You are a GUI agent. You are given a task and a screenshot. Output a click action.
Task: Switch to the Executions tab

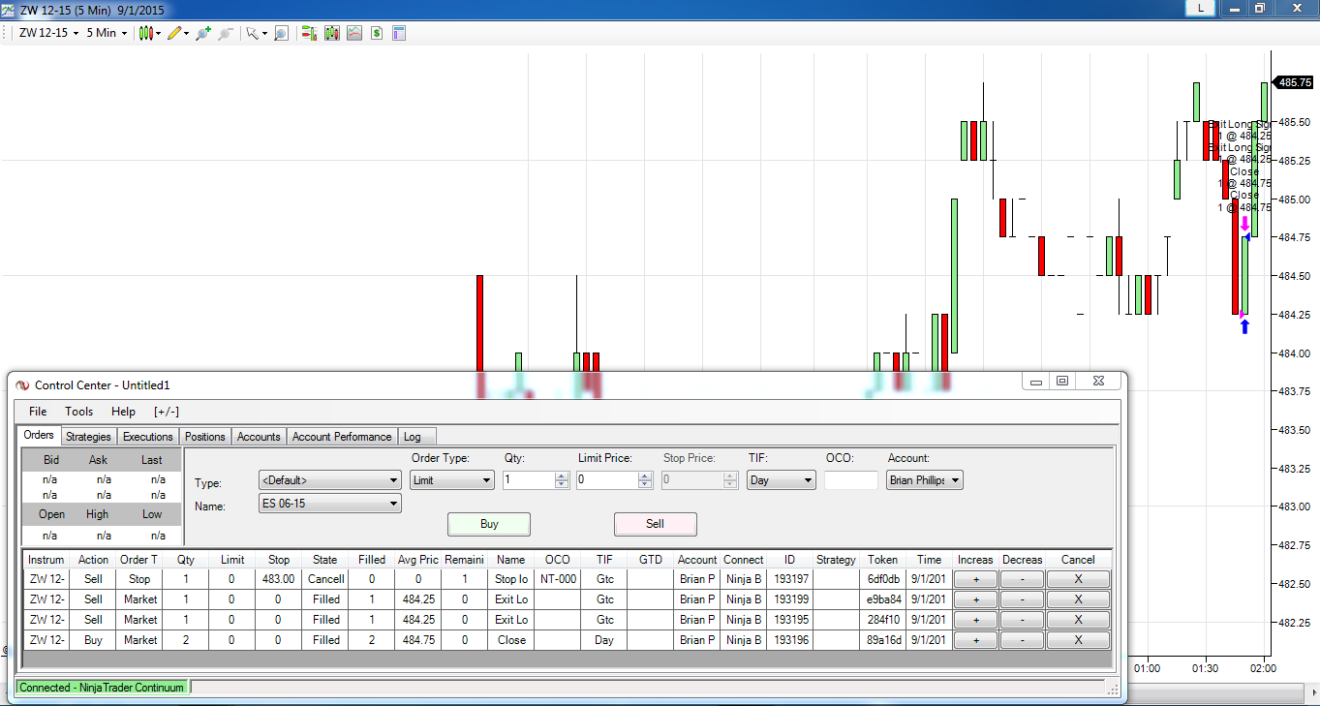tap(148, 437)
